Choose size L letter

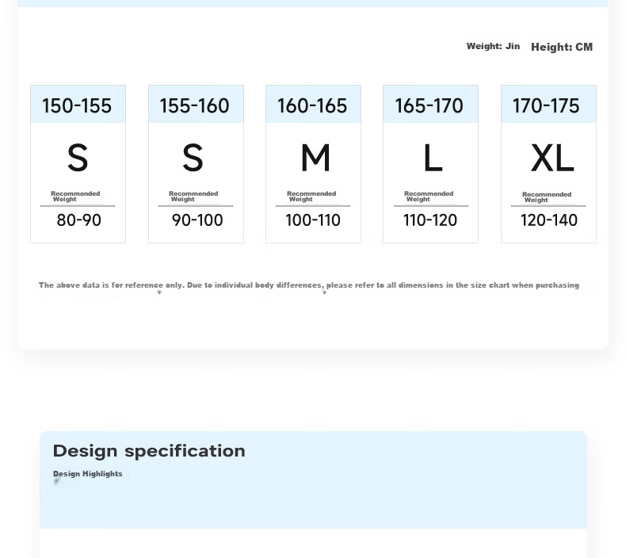(433, 159)
